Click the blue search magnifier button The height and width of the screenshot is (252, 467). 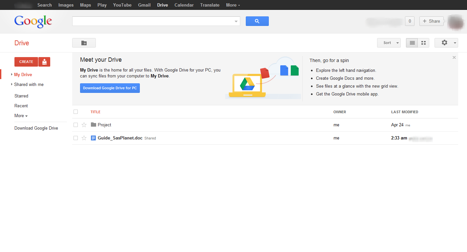coord(257,21)
